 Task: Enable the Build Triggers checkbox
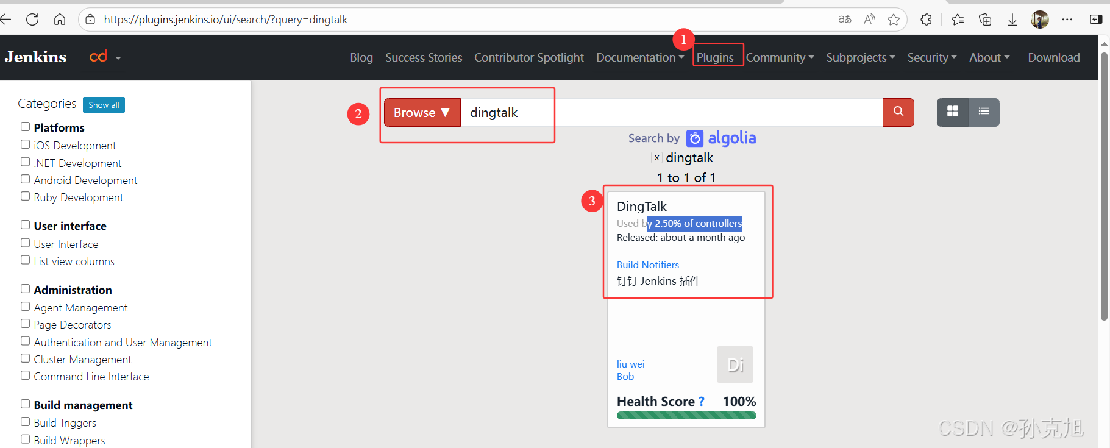(x=25, y=422)
